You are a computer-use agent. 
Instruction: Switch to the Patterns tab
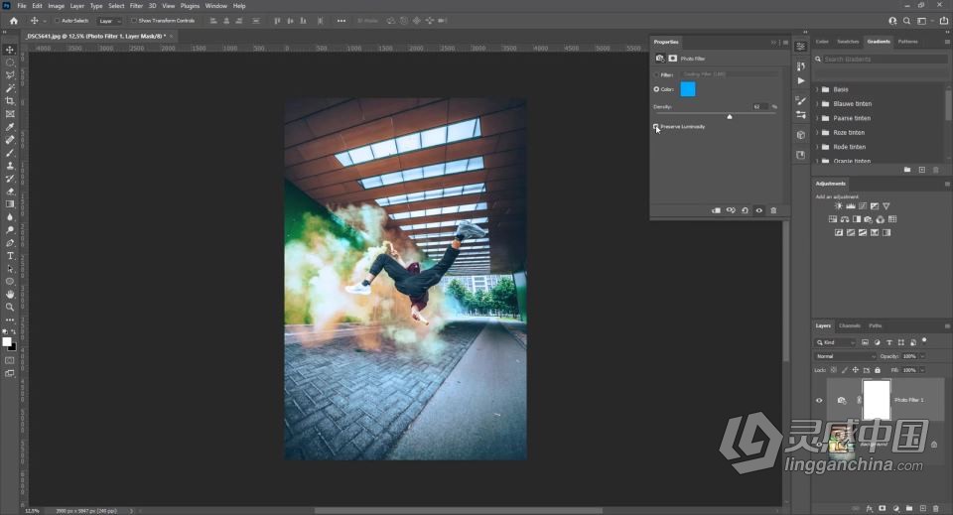[x=907, y=42]
